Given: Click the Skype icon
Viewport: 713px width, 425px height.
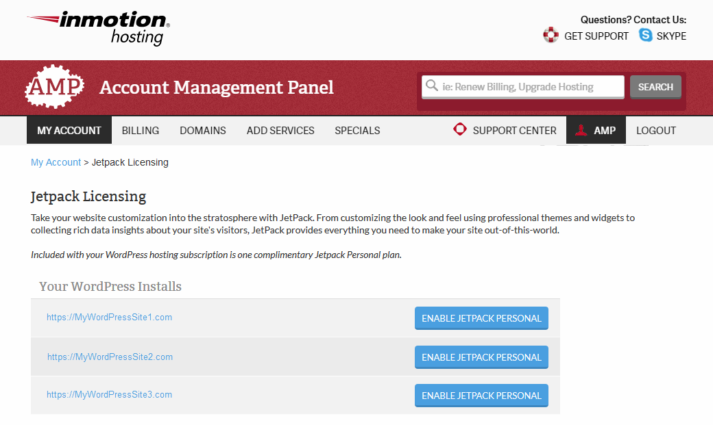Looking at the screenshot, I should [645, 35].
